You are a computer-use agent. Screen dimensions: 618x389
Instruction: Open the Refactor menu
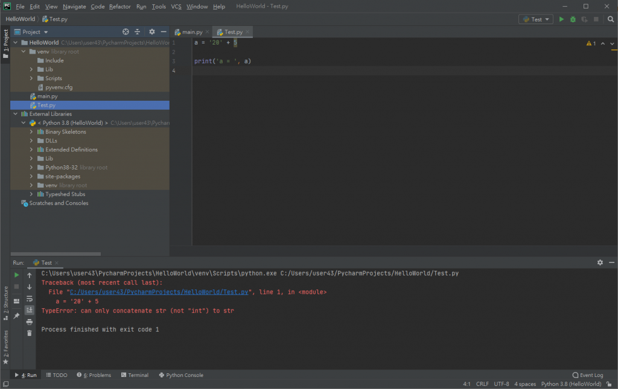tap(119, 7)
